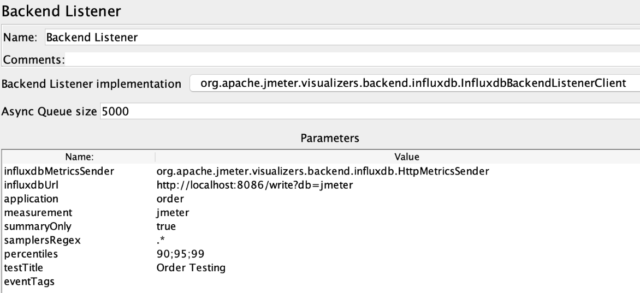Click the localhost:8086 URL value cell

coord(398,186)
